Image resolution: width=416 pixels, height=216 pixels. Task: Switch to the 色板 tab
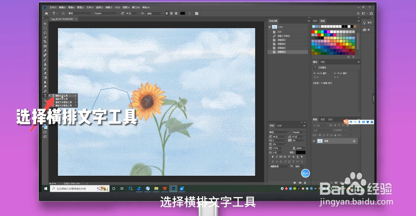coord(323,21)
